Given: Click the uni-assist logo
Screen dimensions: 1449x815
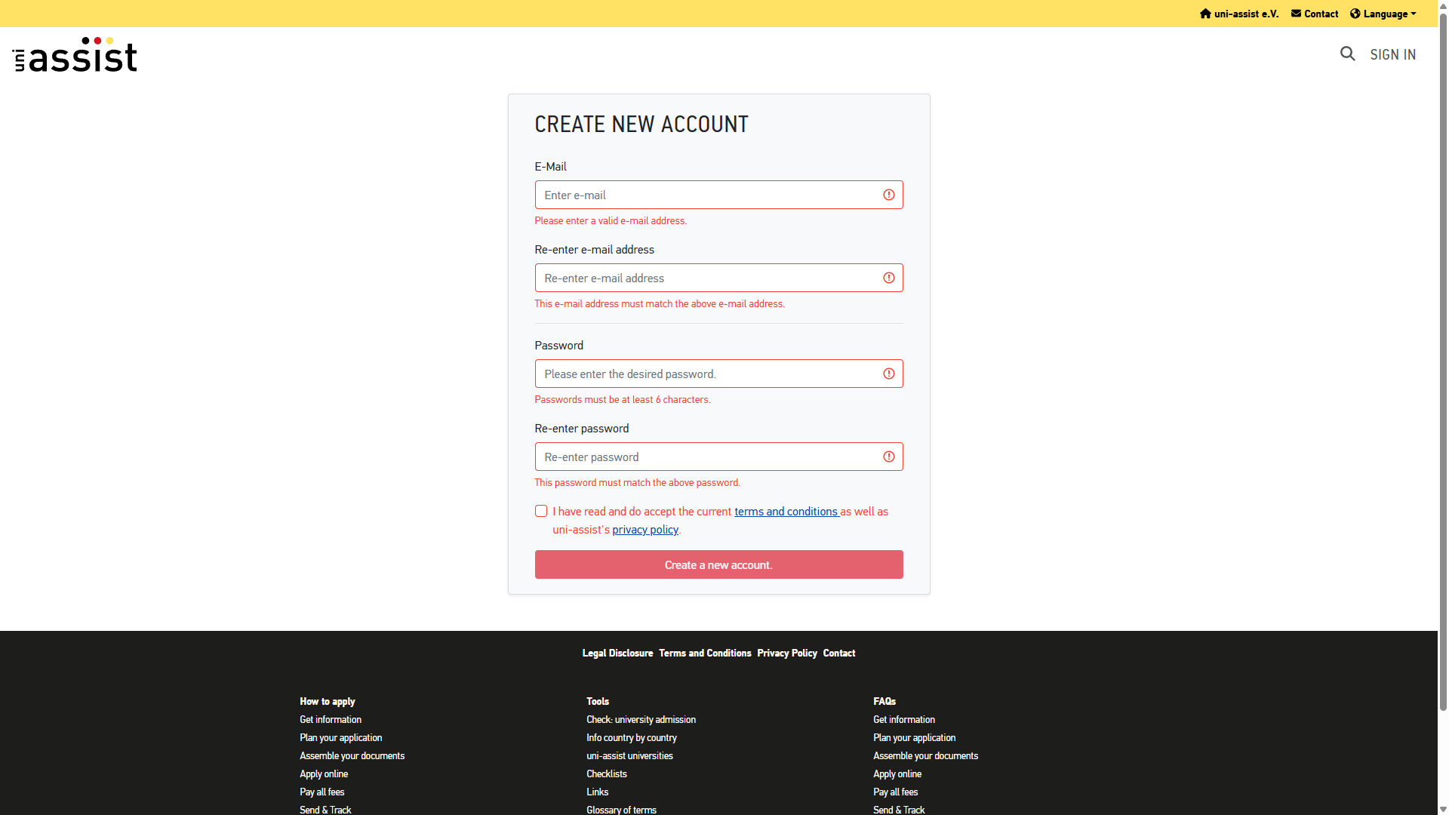Looking at the screenshot, I should coord(75,54).
